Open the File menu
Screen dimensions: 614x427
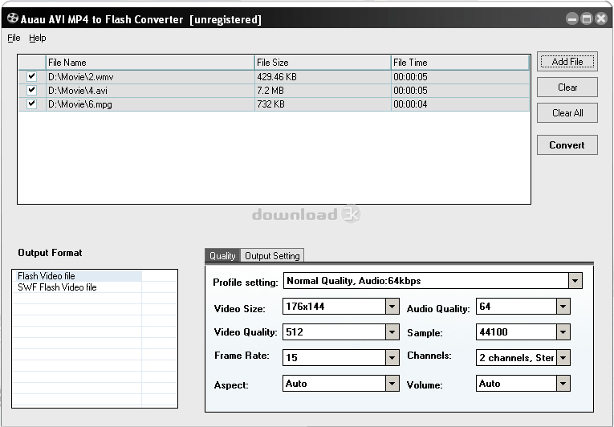(14, 38)
